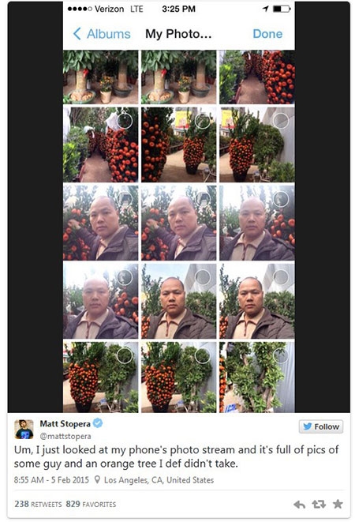Tap Done in the photo album header
This screenshot has width=355, height=522.
(267, 34)
